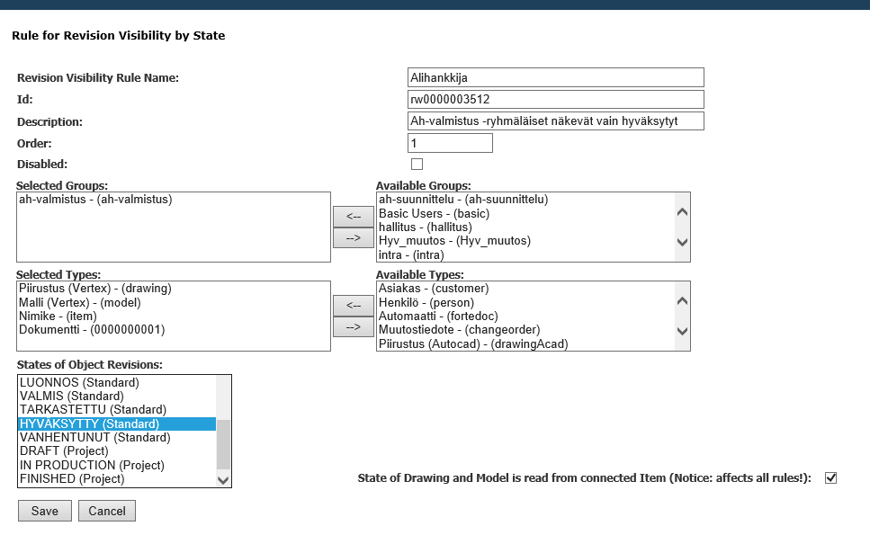Select ah-valmistus in Selected Groups
The height and width of the screenshot is (535, 870).
pyautogui.click(x=95, y=200)
